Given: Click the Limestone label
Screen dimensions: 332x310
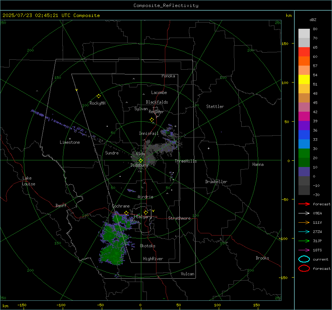Looking at the screenshot, I should tap(70, 142).
